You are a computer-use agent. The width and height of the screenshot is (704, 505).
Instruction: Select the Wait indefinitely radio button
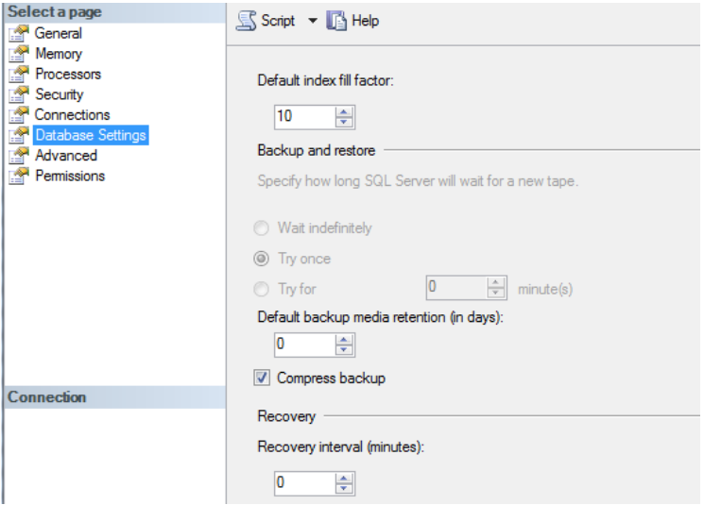(x=264, y=227)
